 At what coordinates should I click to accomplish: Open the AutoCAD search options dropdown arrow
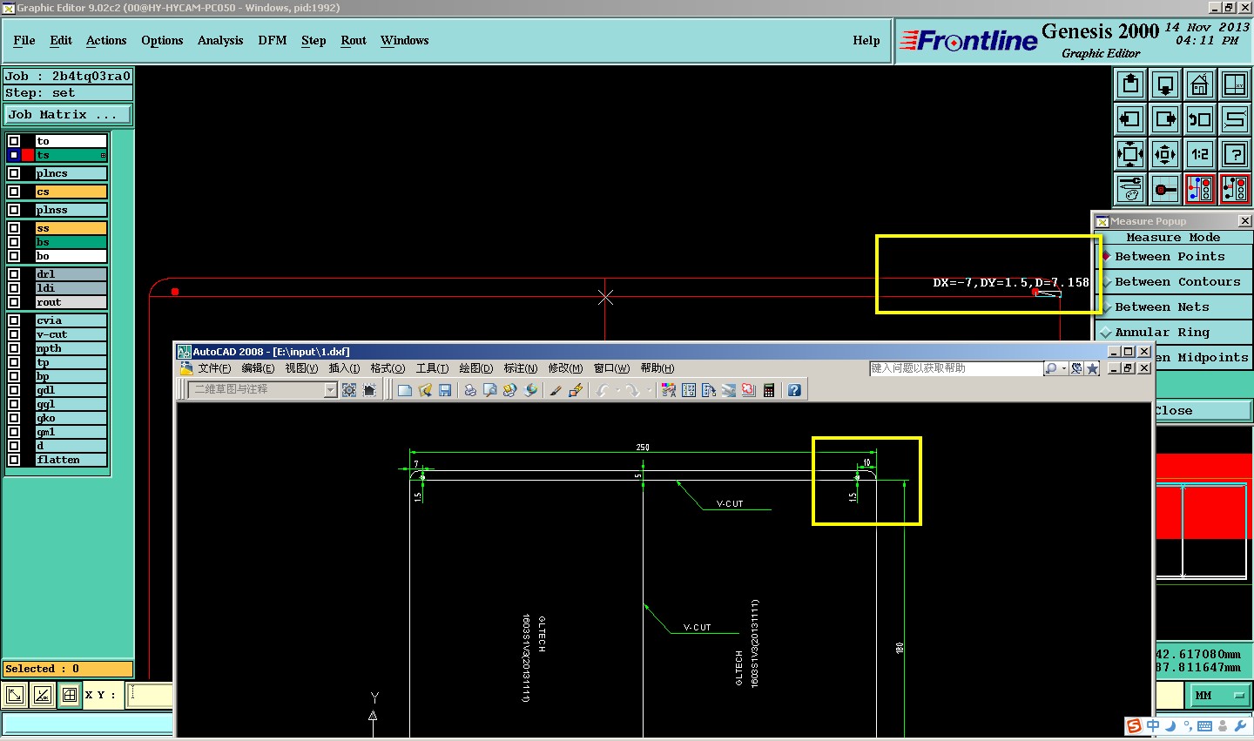(1063, 368)
